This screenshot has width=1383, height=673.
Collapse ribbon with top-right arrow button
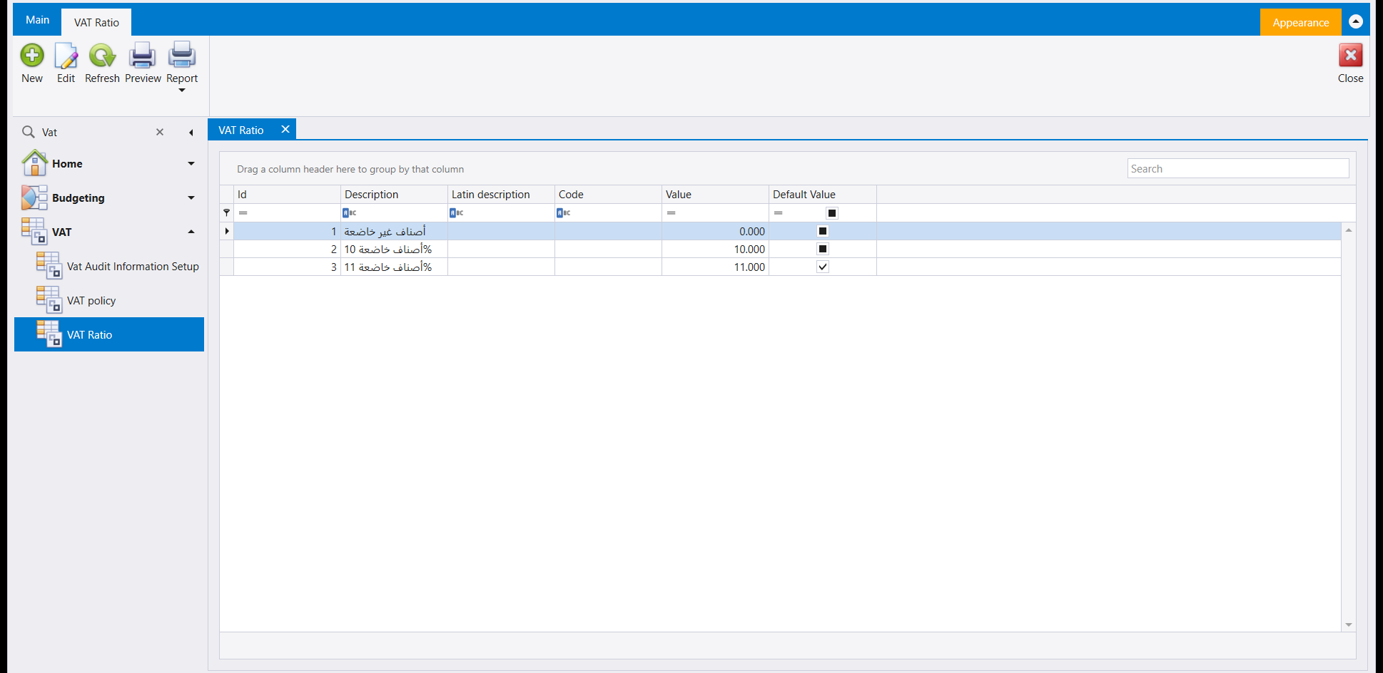click(1356, 22)
